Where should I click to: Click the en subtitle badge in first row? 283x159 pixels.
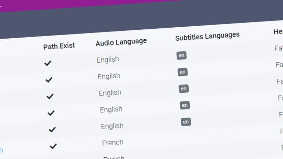click(181, 55)
